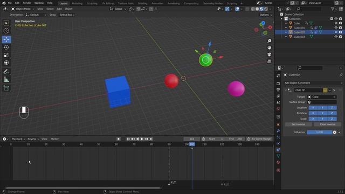Click the Set Inverse button

(x=298, y=124)
